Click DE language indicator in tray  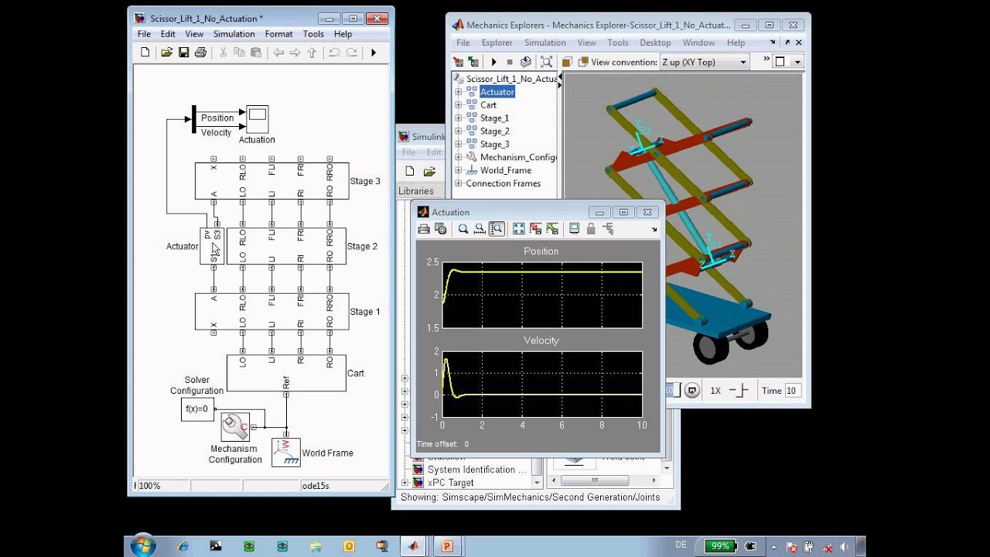coord(681,545)
